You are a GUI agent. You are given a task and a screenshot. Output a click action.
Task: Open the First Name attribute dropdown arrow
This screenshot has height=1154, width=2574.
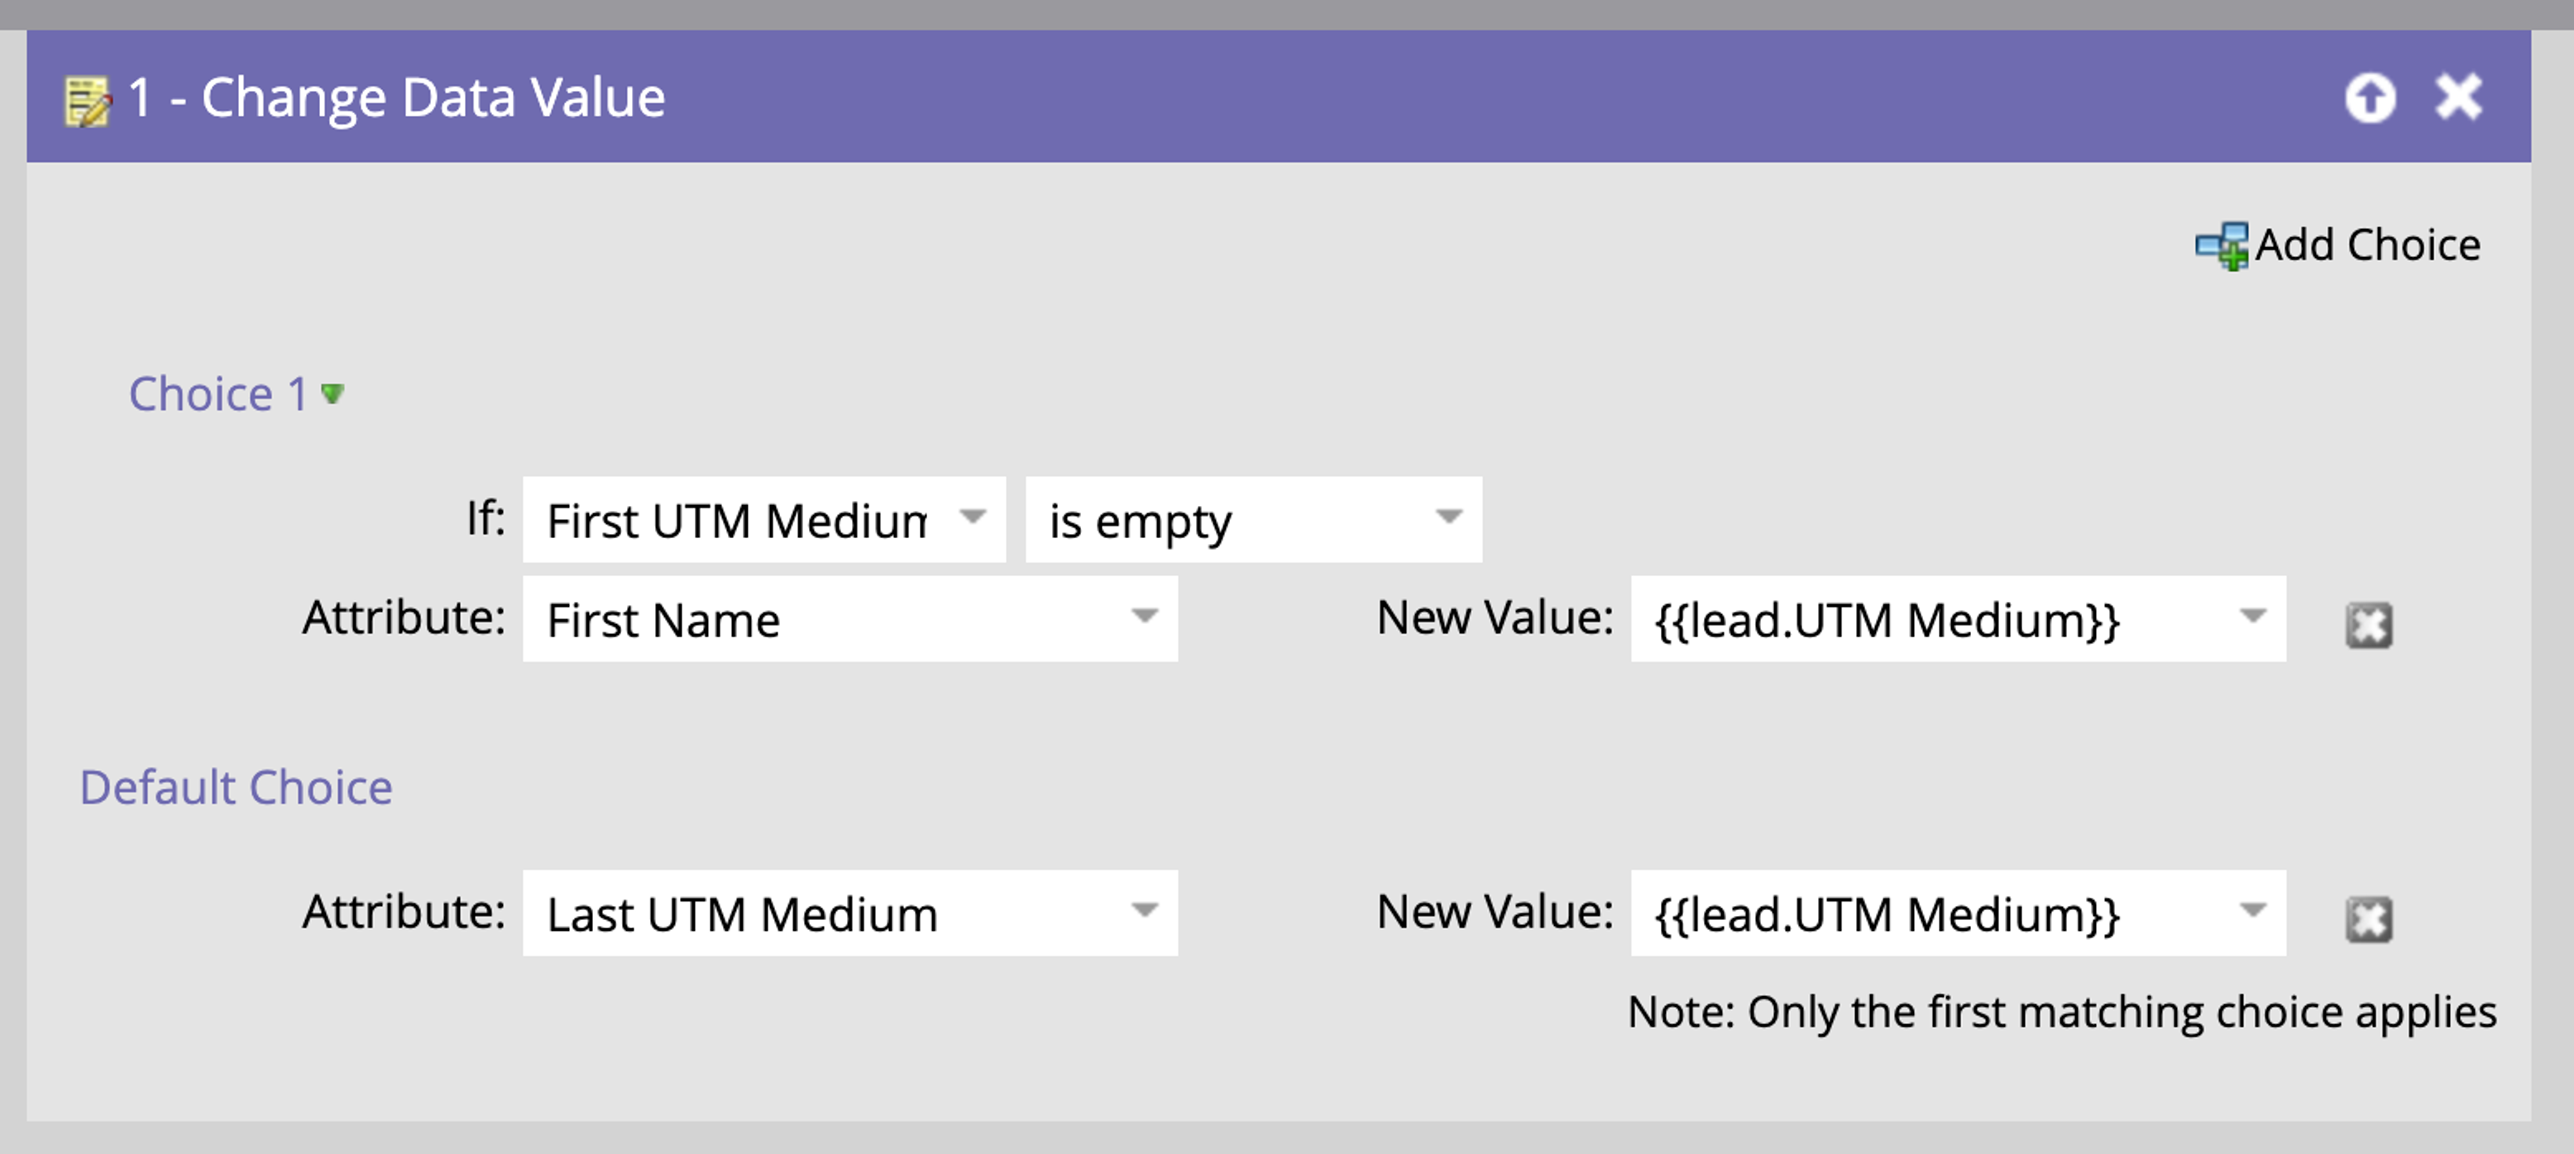point(1144,616)
